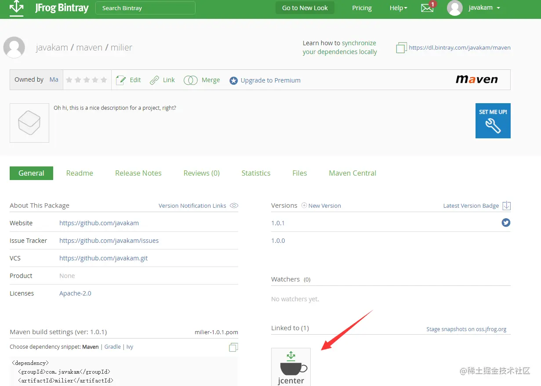The height and width of the screenshot is (386, 541).
Task: Switch to the Readme tab
Action: tap(80, 173)
